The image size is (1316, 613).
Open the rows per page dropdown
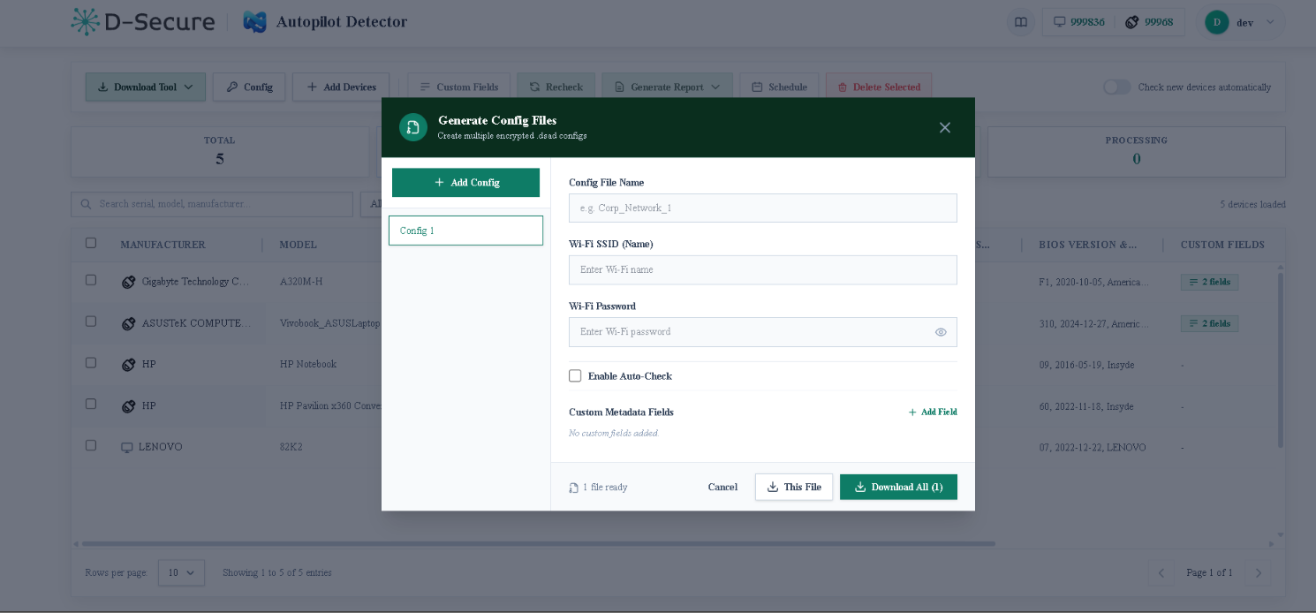pos(182,572)
